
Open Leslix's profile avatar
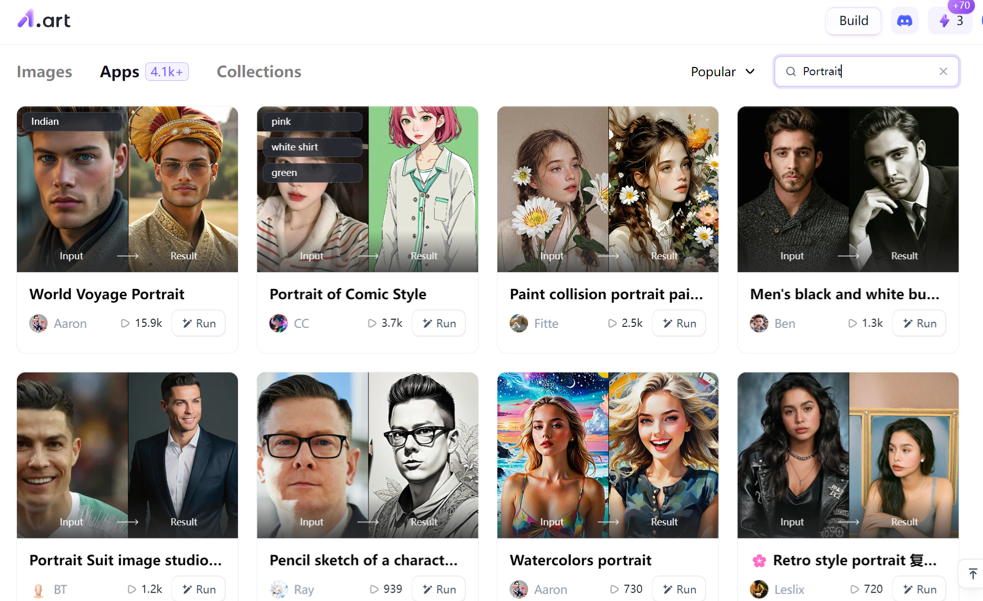pyautogui.click(x=759, y=589)
